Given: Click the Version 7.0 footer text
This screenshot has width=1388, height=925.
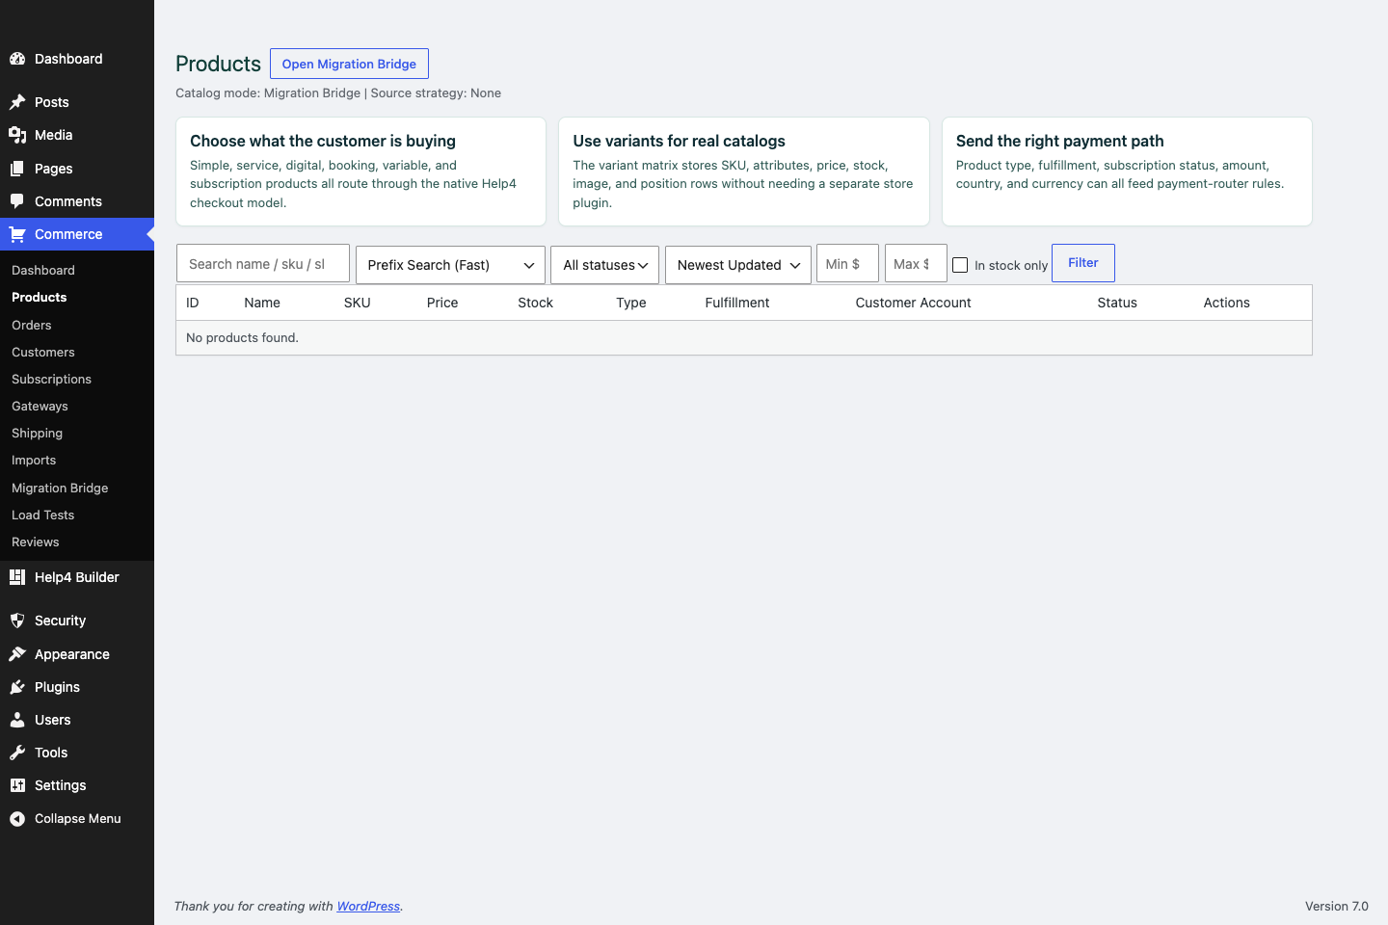Looking at the screenshot, I should pos(1337,907).
